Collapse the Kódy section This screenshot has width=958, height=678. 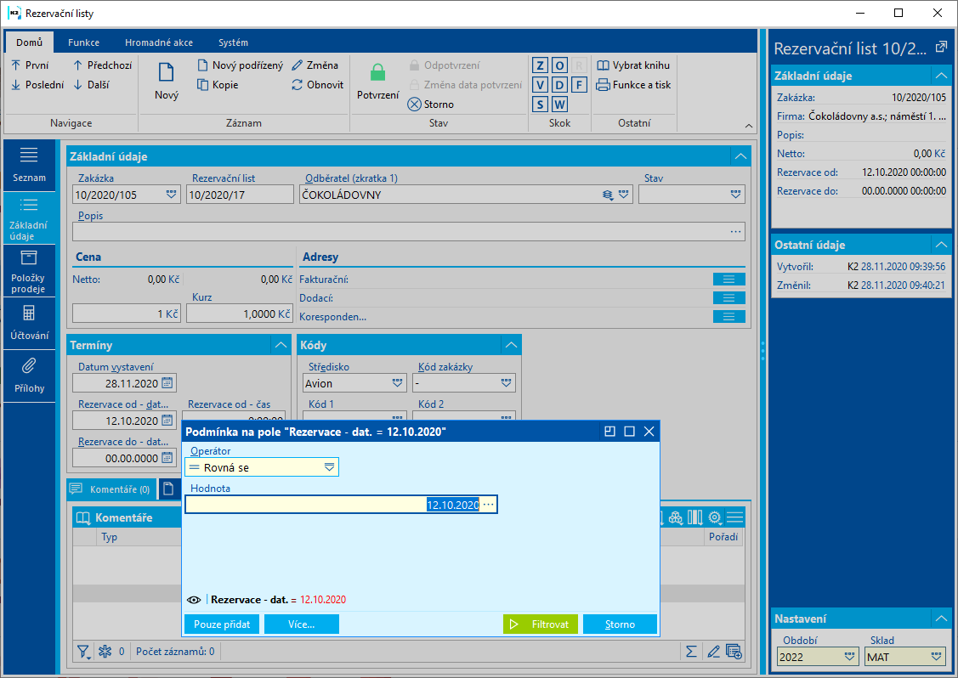[x=512, y=345]
